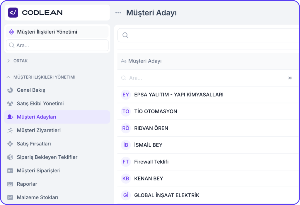Viewport: 300px width, 205px height.
Task: Open the EPSA YALITIM - YAPI KİMYASALLARI record
Action: (179, 95)
